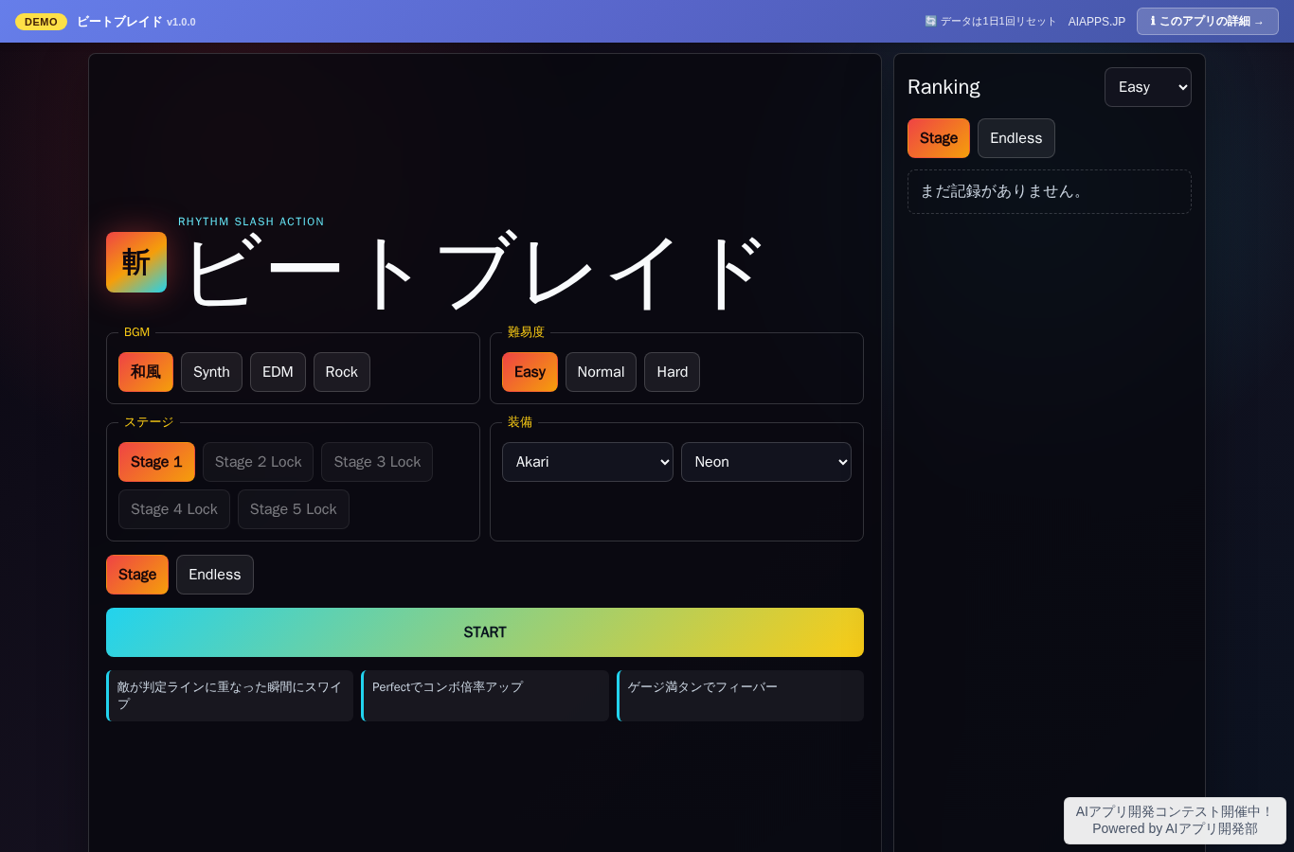
Task: Click the locked Stage 5 button
Action: [294, 509]
